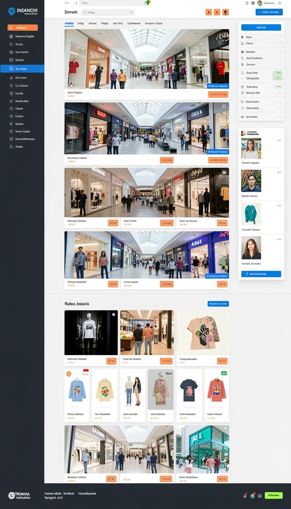The height and width of the screenshot is (509, 291).
Task: Open the search dropdown beside the Simnaic title
Action: (108, 12)
